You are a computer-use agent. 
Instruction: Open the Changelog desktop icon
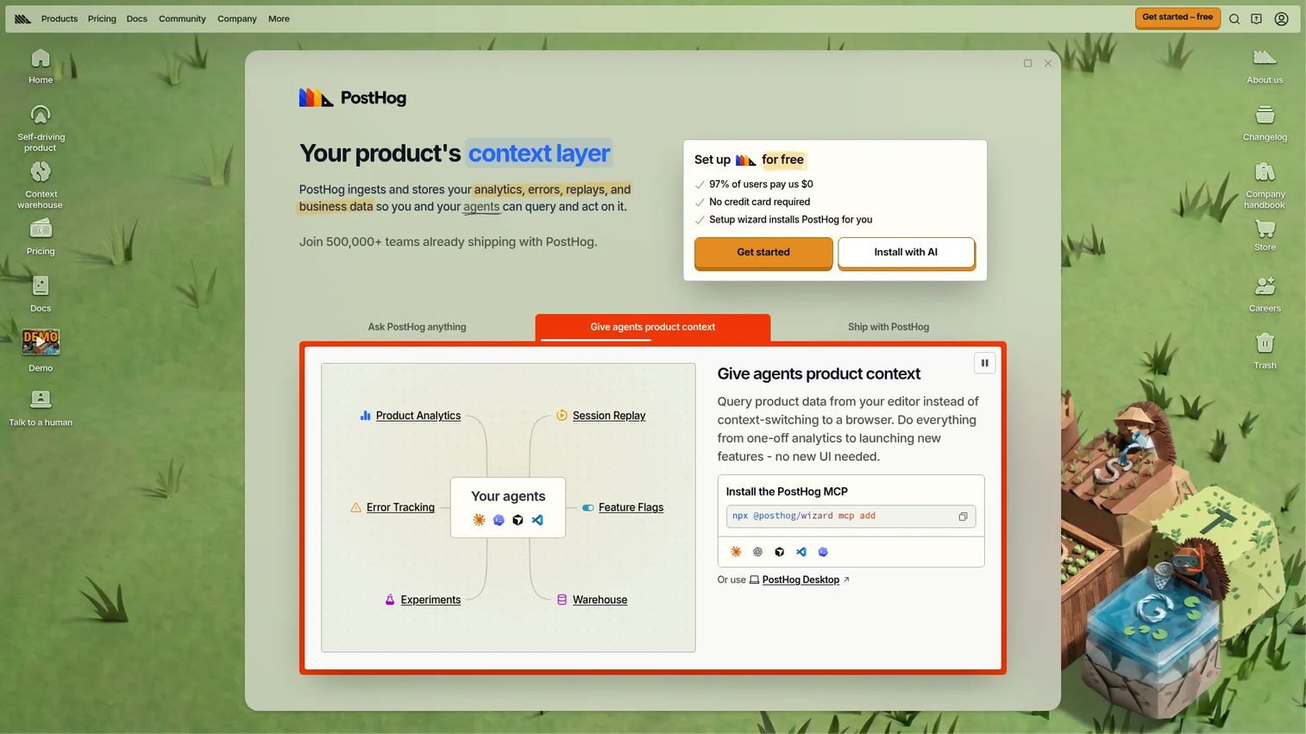point(1265,123)
